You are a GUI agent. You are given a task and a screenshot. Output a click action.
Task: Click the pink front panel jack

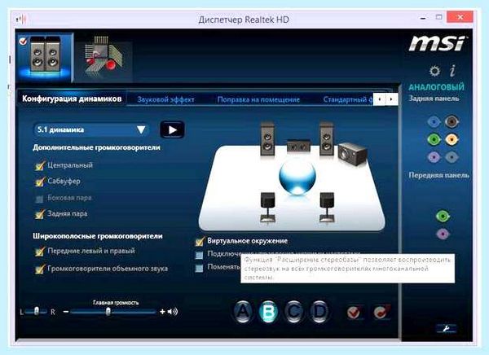pyautogui.click(x=443, y=234)
